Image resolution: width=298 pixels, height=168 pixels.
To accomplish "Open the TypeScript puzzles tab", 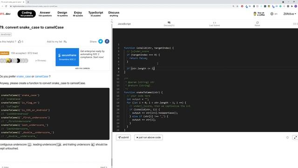I will (95, 14).
